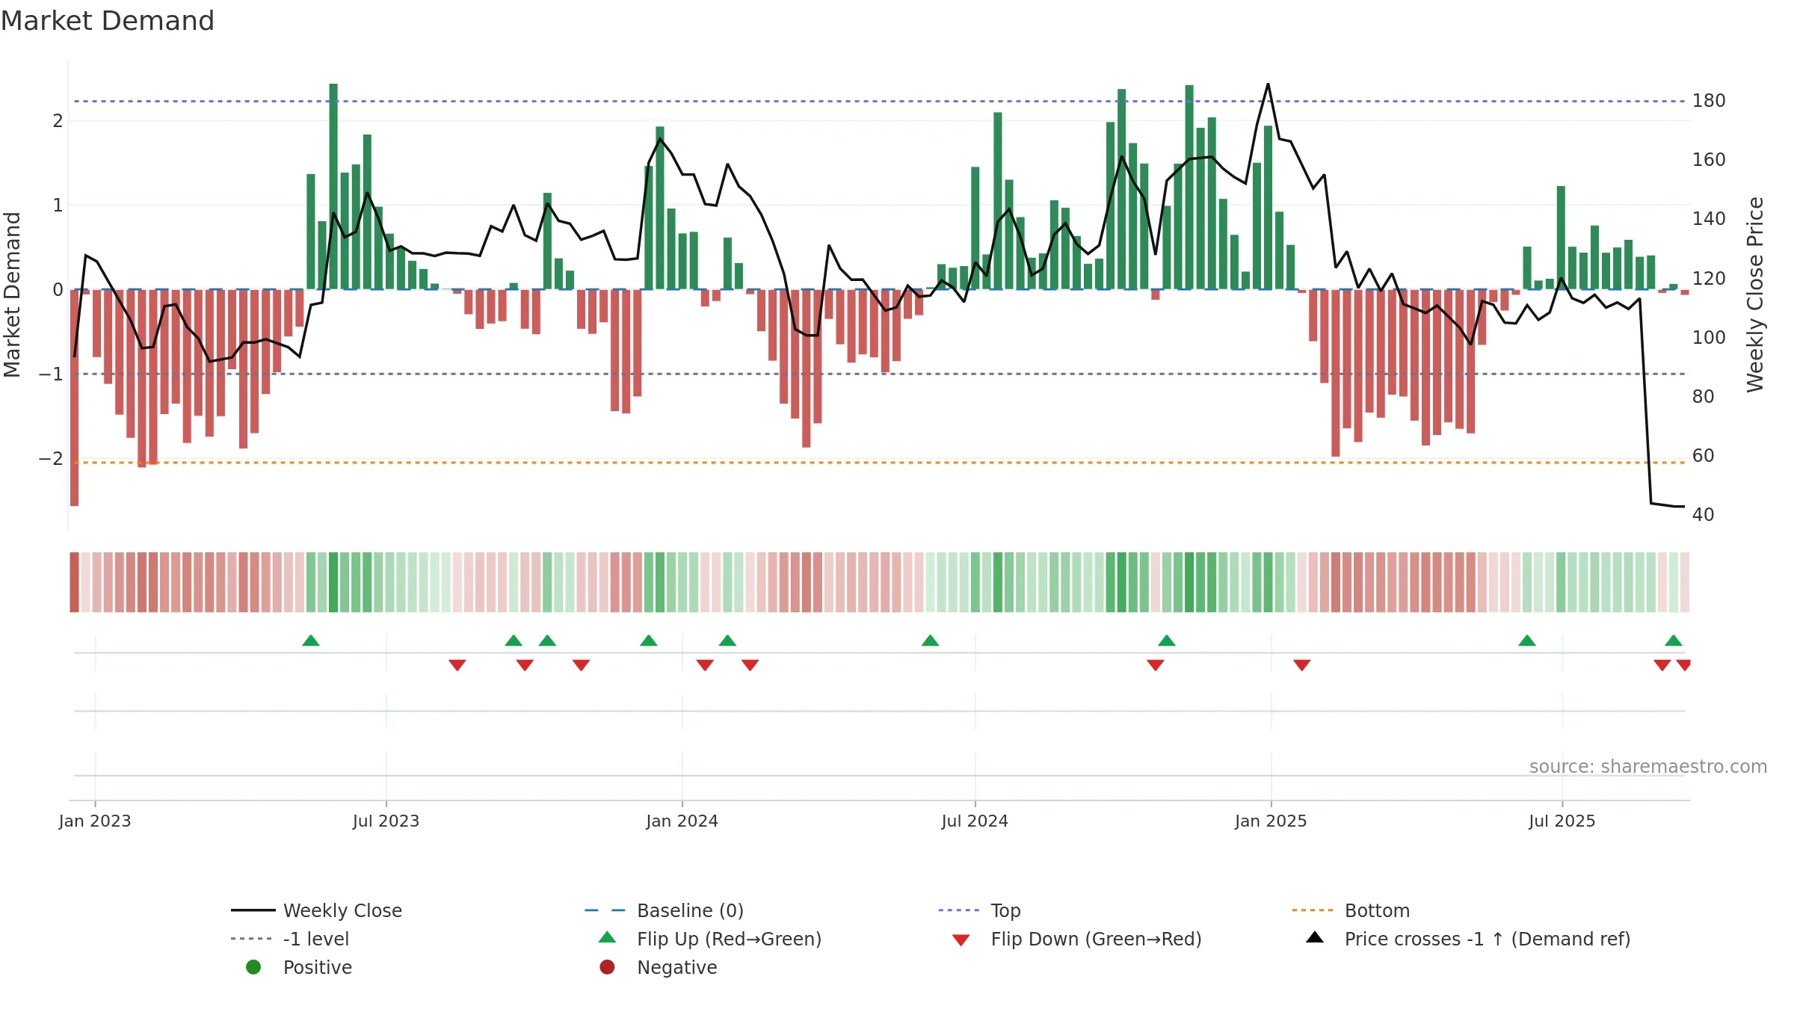Click the Bottom legend entry
The height and width of the screenshot is (1009, 1794).
click(1351, 910)
